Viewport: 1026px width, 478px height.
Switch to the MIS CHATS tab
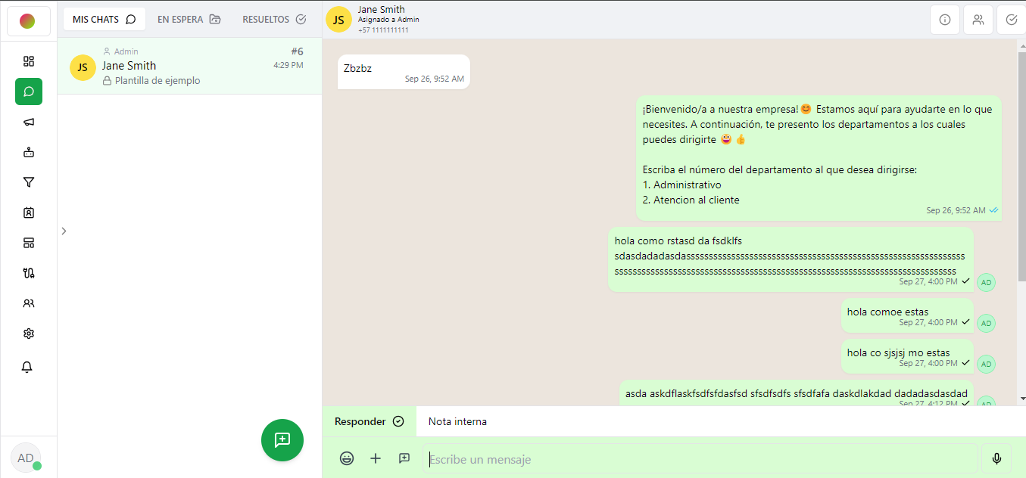pos(104,20)
